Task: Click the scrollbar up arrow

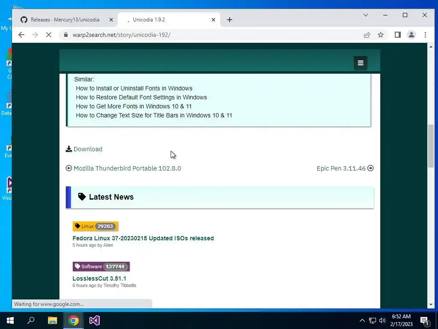Action: pos(431,47)
